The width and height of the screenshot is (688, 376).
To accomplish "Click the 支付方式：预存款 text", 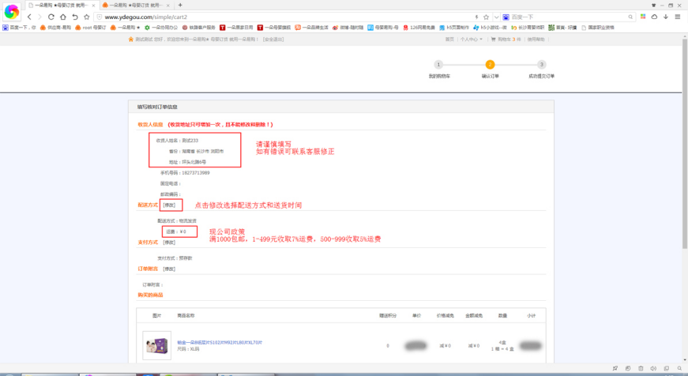I will click(x=175, y=258).
